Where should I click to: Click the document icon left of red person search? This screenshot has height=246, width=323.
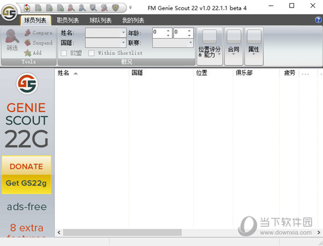coord(60,8)
